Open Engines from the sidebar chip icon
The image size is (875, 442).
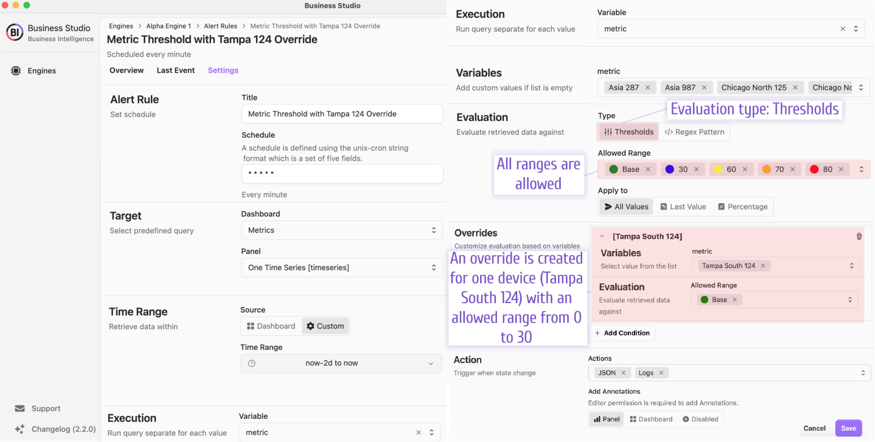16,71
